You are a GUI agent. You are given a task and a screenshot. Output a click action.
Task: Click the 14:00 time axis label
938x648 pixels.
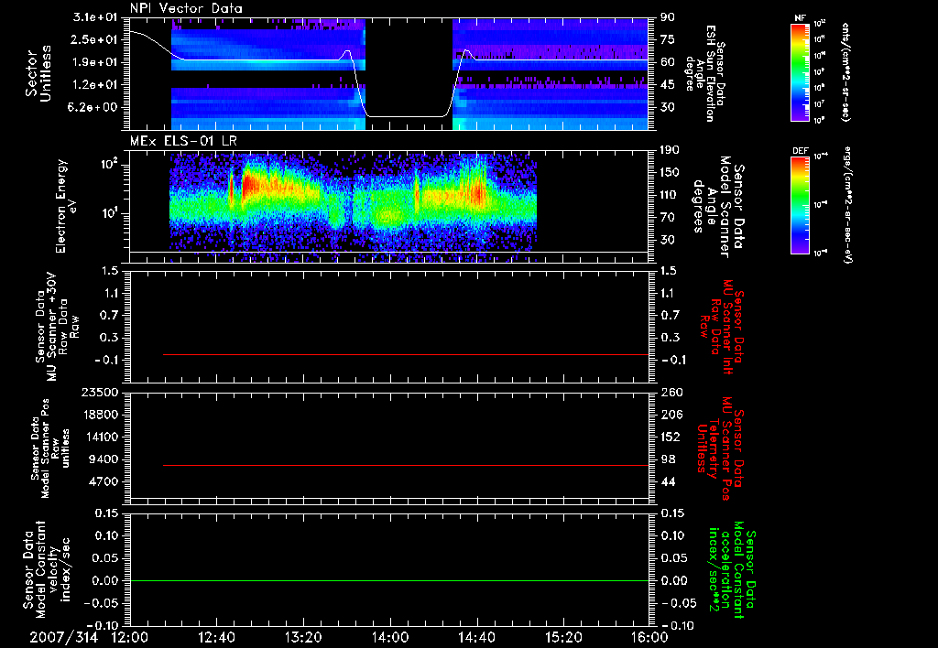pos(390,637)
